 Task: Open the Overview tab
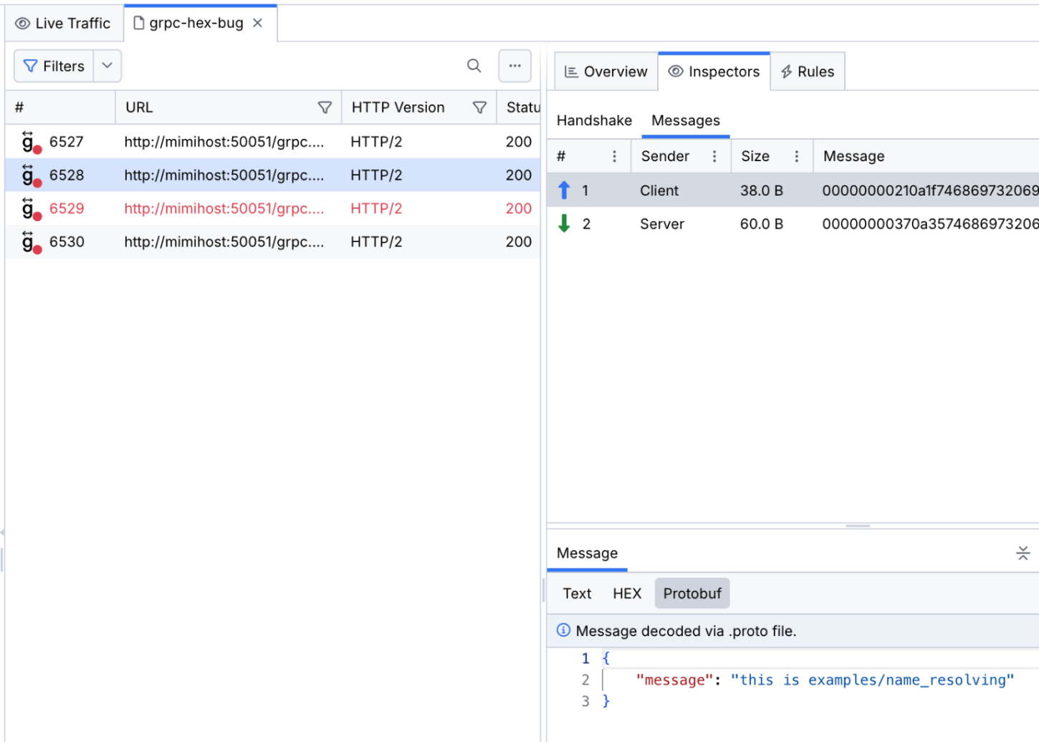click(x=606, y=72)
